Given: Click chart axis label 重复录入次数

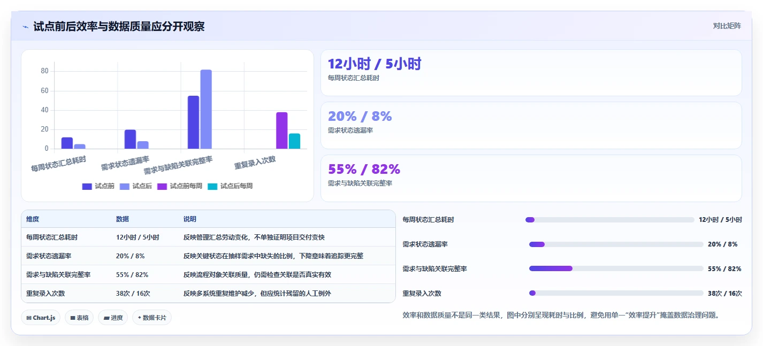Looking at the screenshot, I should (x=255, y=163).
